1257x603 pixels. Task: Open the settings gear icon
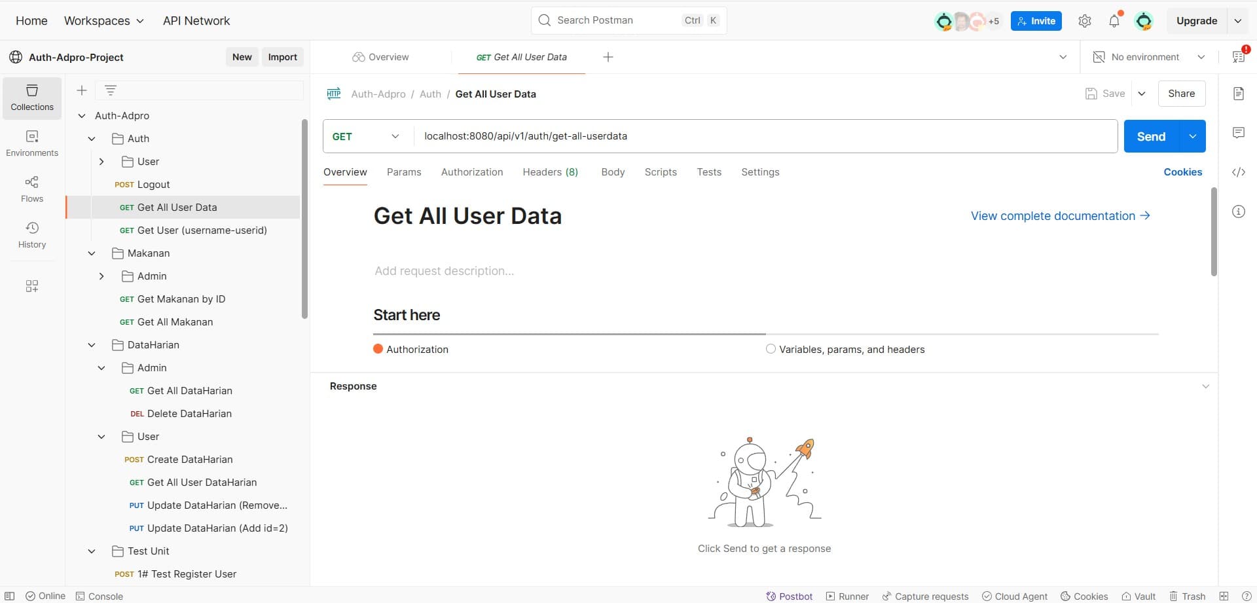click(x=1085, y=21)
